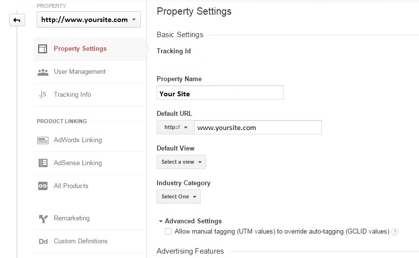Click the User Management people icon
Screen dimensions: 419x258
(43, 72)
